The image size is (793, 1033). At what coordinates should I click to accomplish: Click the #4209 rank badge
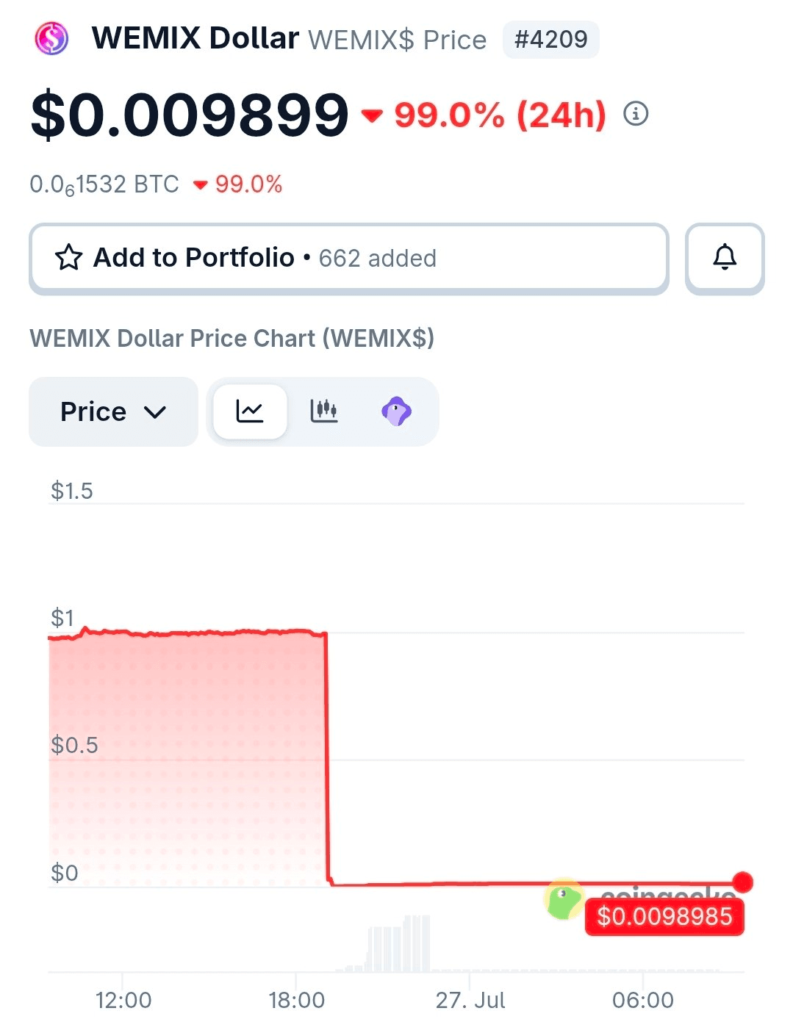(x=551, y=39)
